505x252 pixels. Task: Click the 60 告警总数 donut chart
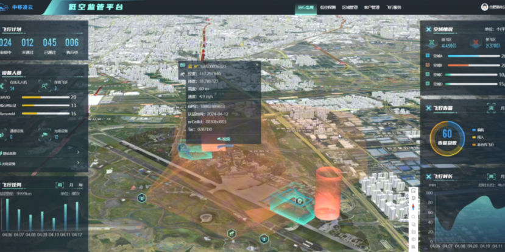pos(447,137)
